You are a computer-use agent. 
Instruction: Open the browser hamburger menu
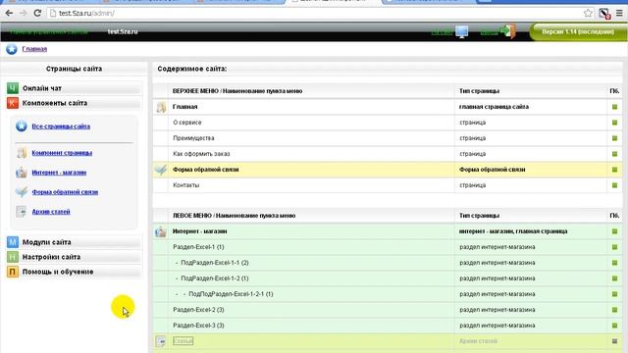pyautogui.click(x=619, y=13)
